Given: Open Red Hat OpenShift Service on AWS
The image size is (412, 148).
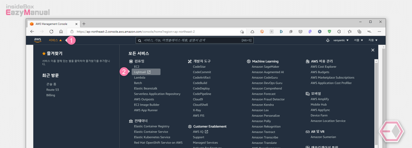Looking at the screenshot, I should [158, 143].
